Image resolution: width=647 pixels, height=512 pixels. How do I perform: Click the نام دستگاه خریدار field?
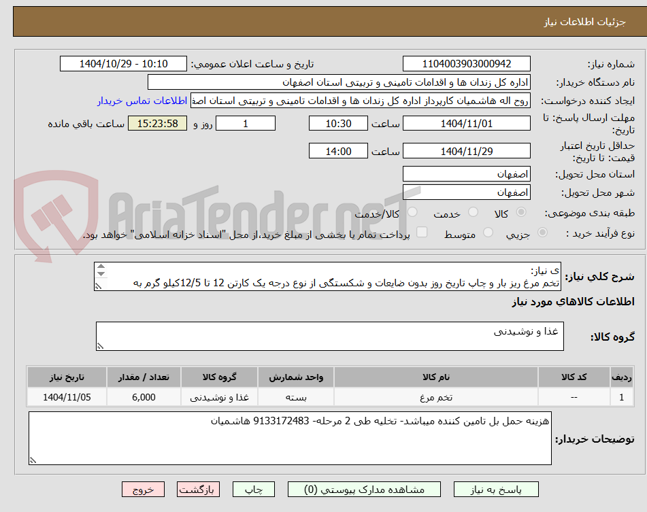(339, 82)
